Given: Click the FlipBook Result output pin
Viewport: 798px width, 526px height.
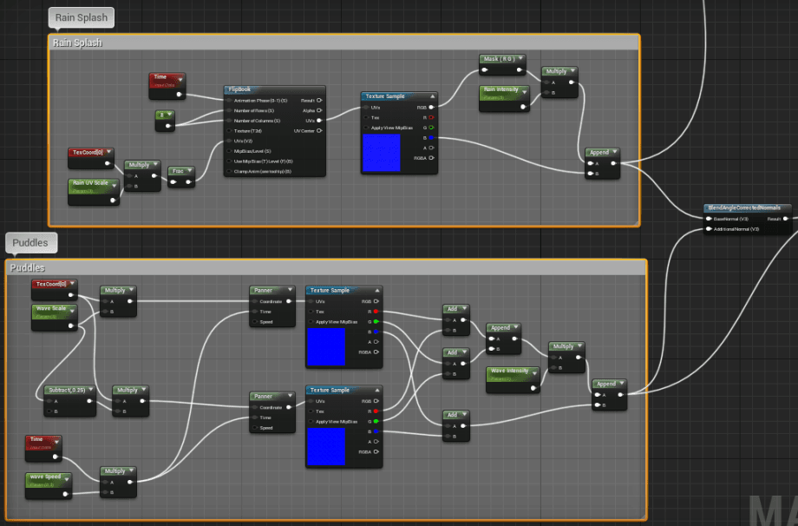Looking at the screenshot, I should pyautogui.click(x=319, y=101).
